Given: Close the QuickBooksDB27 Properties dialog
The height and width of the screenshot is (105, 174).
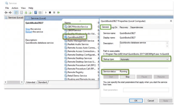Looking at the screenshot, I should tap(171, 21).
